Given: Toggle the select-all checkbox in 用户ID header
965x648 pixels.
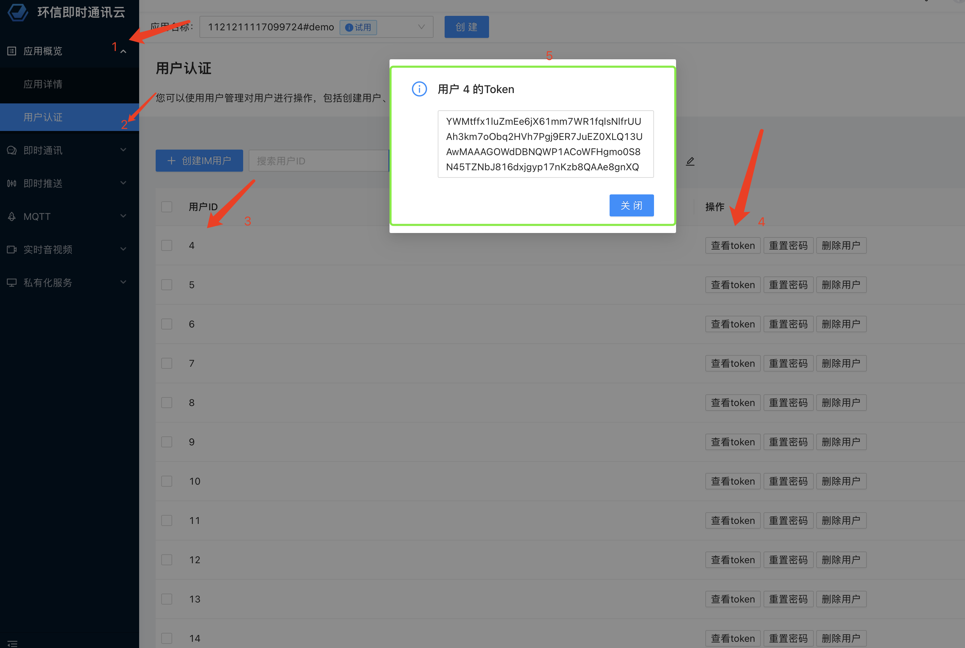Looking at the screenshot, I should [167, 206].
